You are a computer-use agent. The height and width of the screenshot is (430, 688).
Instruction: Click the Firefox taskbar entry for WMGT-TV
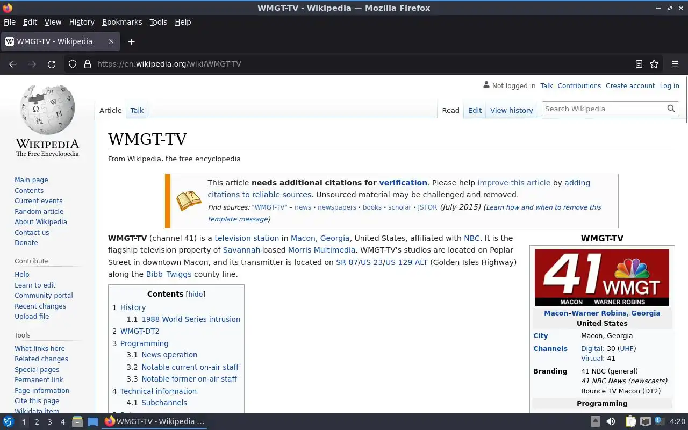[155, 421]
